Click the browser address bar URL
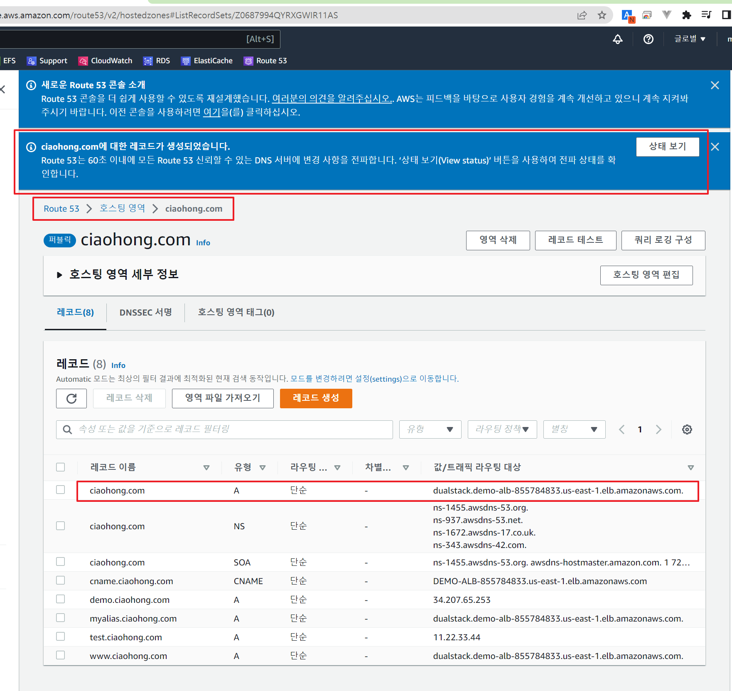Viewport: 732px width, 691px height. [169, 15]
